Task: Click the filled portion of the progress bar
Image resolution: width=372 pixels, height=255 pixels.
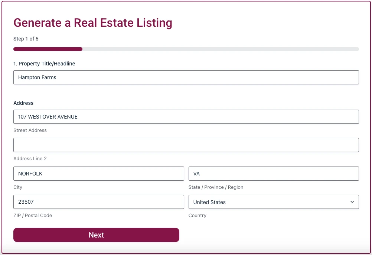Action: 48,49
